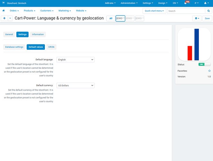Switch to the Information tab
Screen dimensions: 213x161
point(38,34)
